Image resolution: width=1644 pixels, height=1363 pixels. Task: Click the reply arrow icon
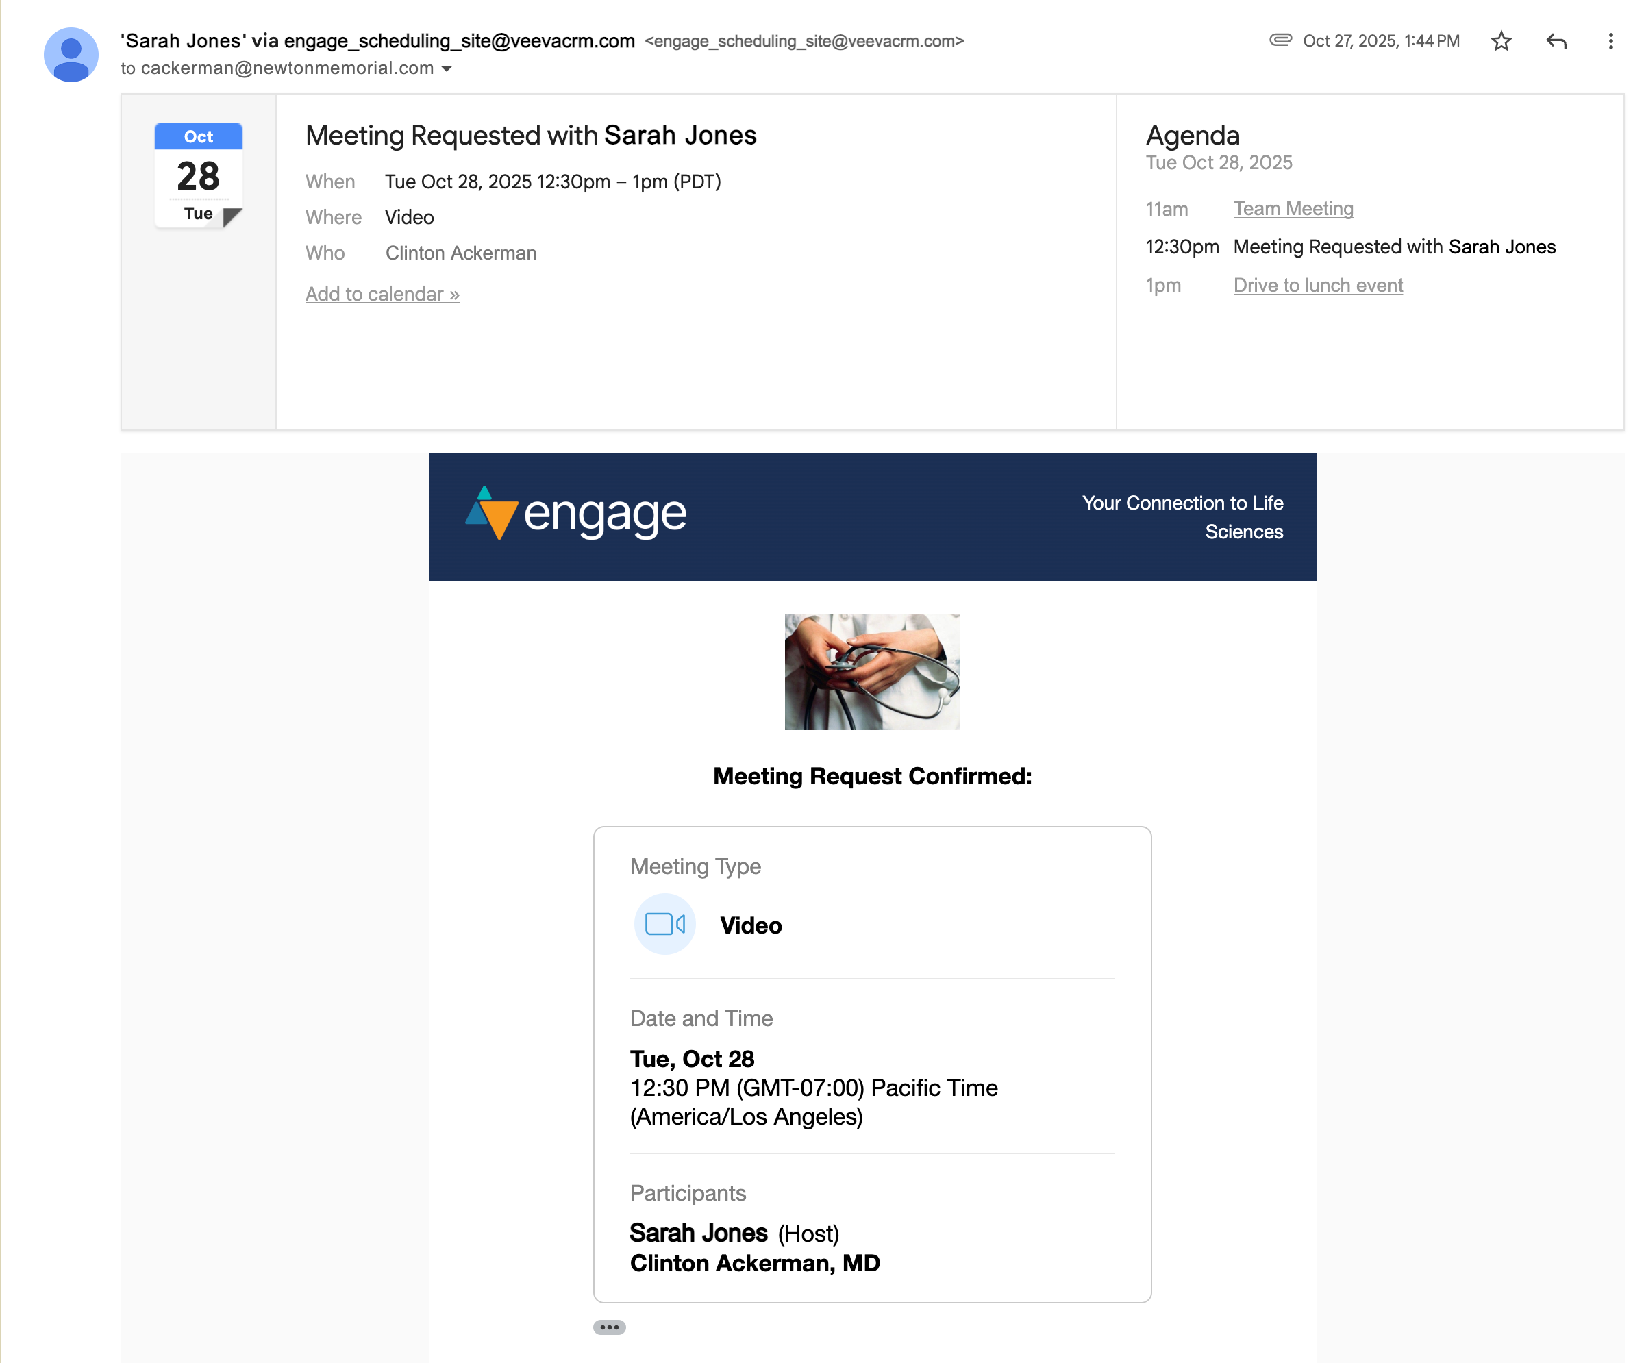point(1556,40)
